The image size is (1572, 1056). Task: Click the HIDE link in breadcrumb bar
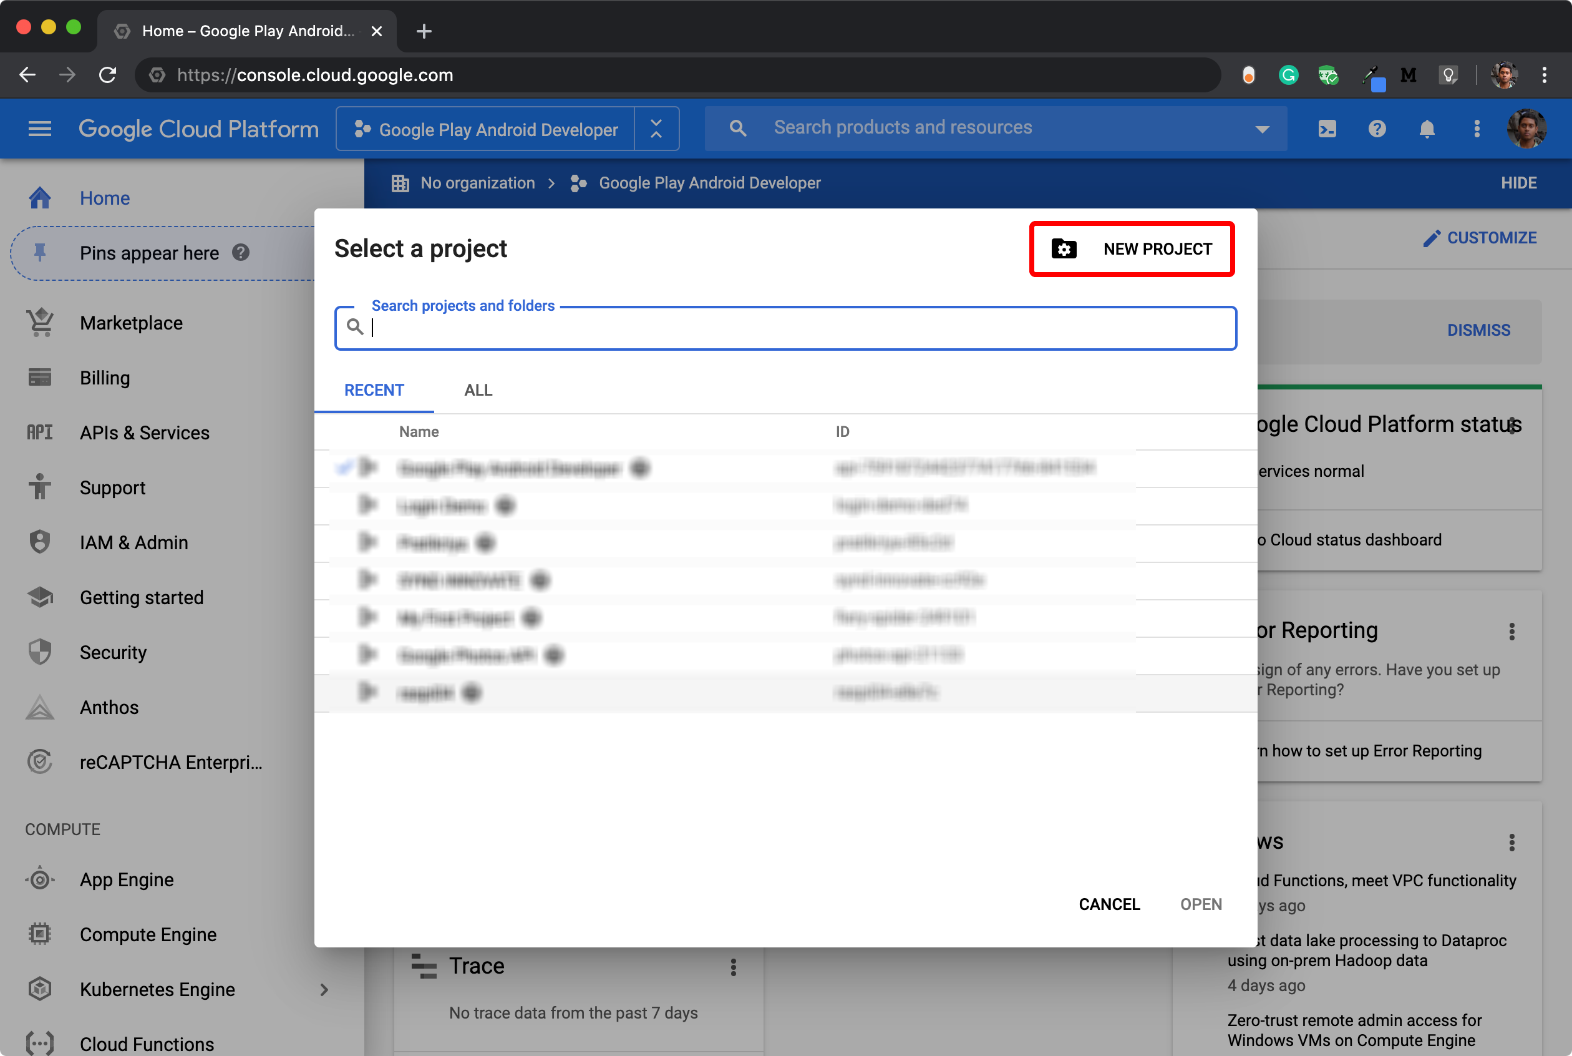click(x=1518, y=182)
